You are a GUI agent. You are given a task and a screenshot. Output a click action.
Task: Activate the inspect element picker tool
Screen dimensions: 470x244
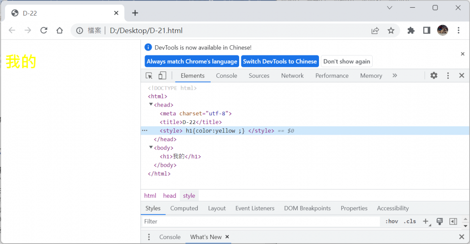tap(149, 76)
